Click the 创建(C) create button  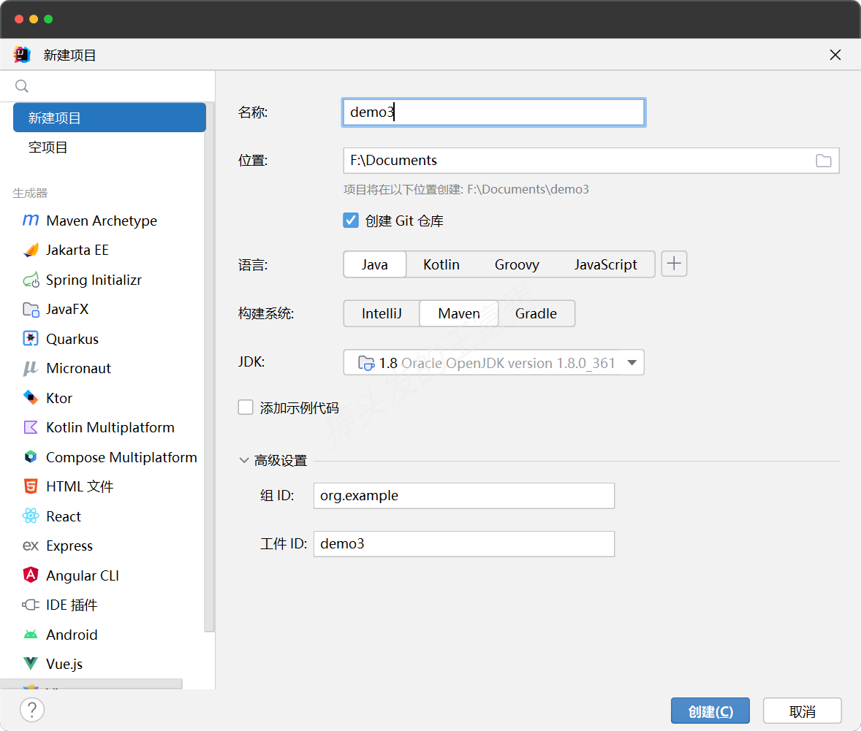(x=710, y=711)
